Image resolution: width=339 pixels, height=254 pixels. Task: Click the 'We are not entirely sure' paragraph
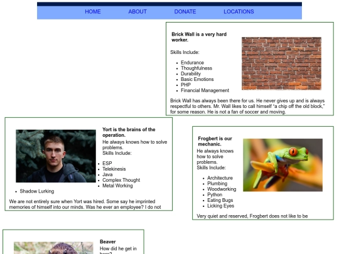click(x=85, y=204)
